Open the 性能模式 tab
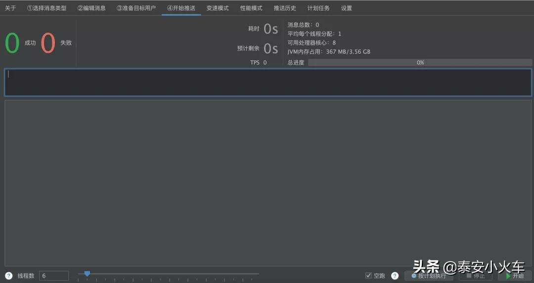Screen dimensions: 534x283 point(251,8)
